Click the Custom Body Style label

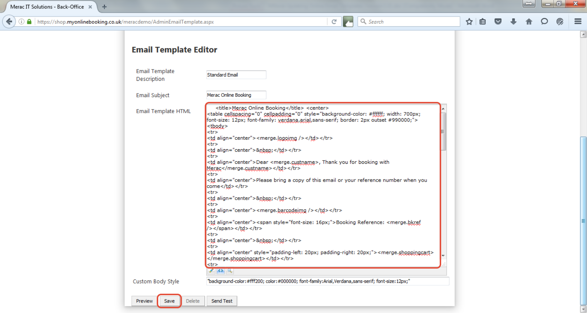tap(156, 281)
